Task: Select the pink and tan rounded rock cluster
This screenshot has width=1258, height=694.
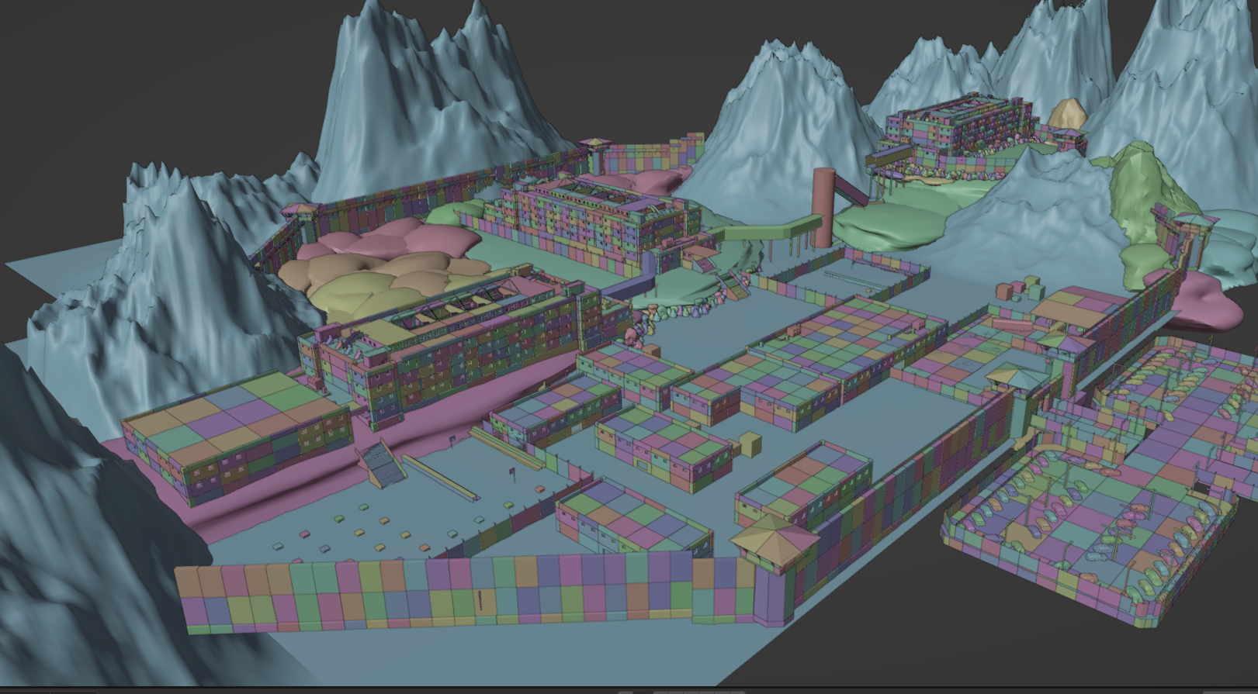Action: [380, 264]
